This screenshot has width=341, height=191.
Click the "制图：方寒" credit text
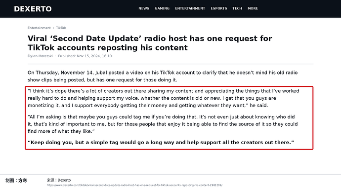pyautogui.click(x=16, y=180)
